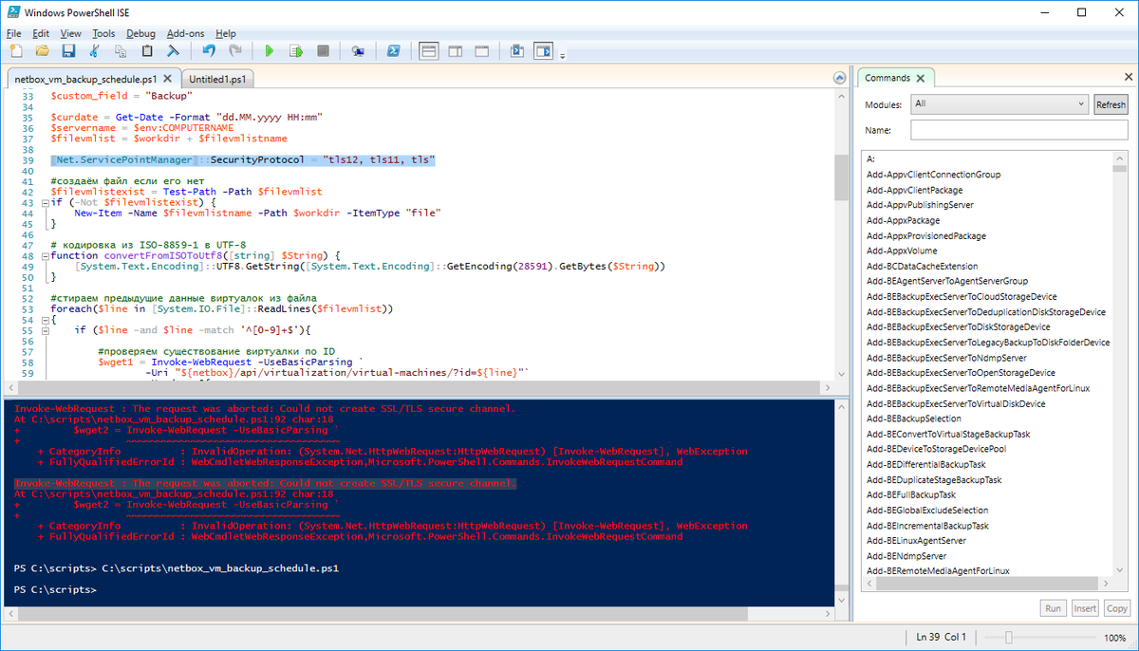Open the View menu
The image size is (1139, 651).
(71, 33)
